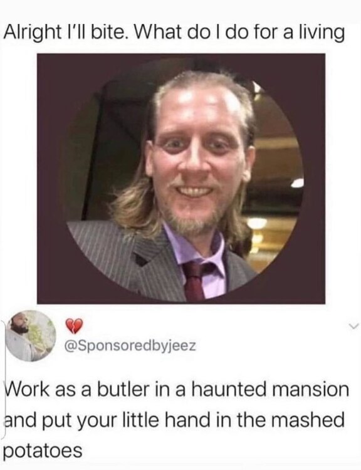
Task: Click the bright ceiling light behind the man
Action: coord(297,182)
